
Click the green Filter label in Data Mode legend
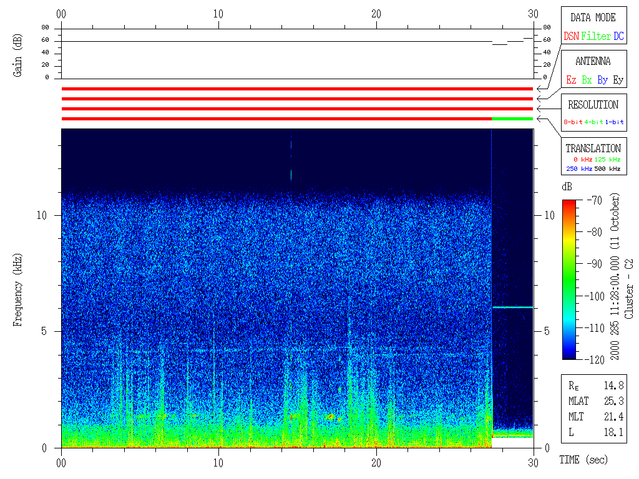[x=596, y=37]
